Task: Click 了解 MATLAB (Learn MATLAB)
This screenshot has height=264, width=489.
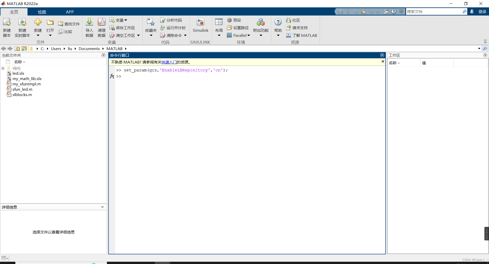Action: tap(302, 35)
